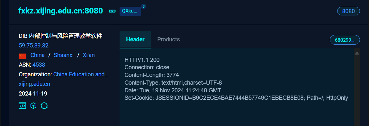Open the IP address 59.75.39.32
Image resolution: width=369 pixels, height=126 pixels.
(34, 45)
